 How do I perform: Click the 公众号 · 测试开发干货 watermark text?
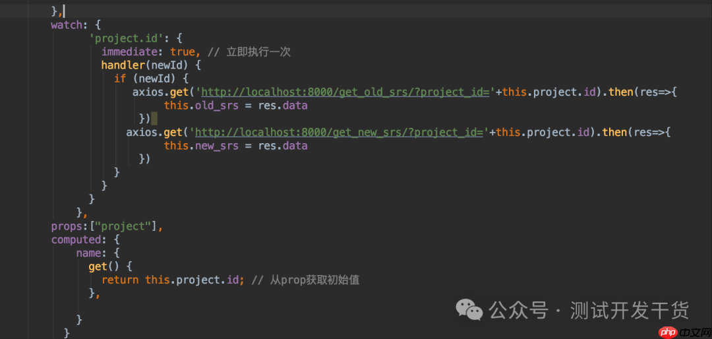588,309
